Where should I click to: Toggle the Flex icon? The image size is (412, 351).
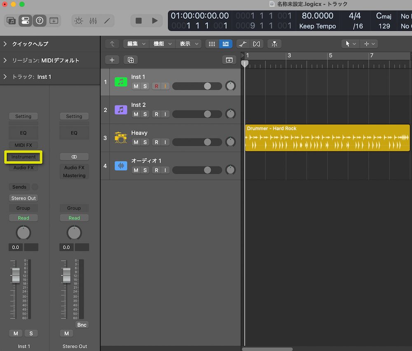coord(256,44)
